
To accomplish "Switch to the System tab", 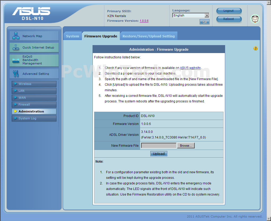I will tap(72, 36).
